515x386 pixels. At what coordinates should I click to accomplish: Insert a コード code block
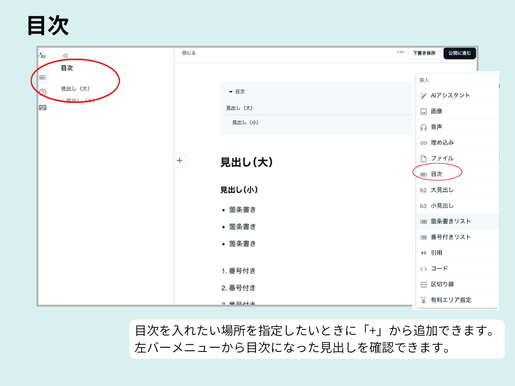pos(453,268)
